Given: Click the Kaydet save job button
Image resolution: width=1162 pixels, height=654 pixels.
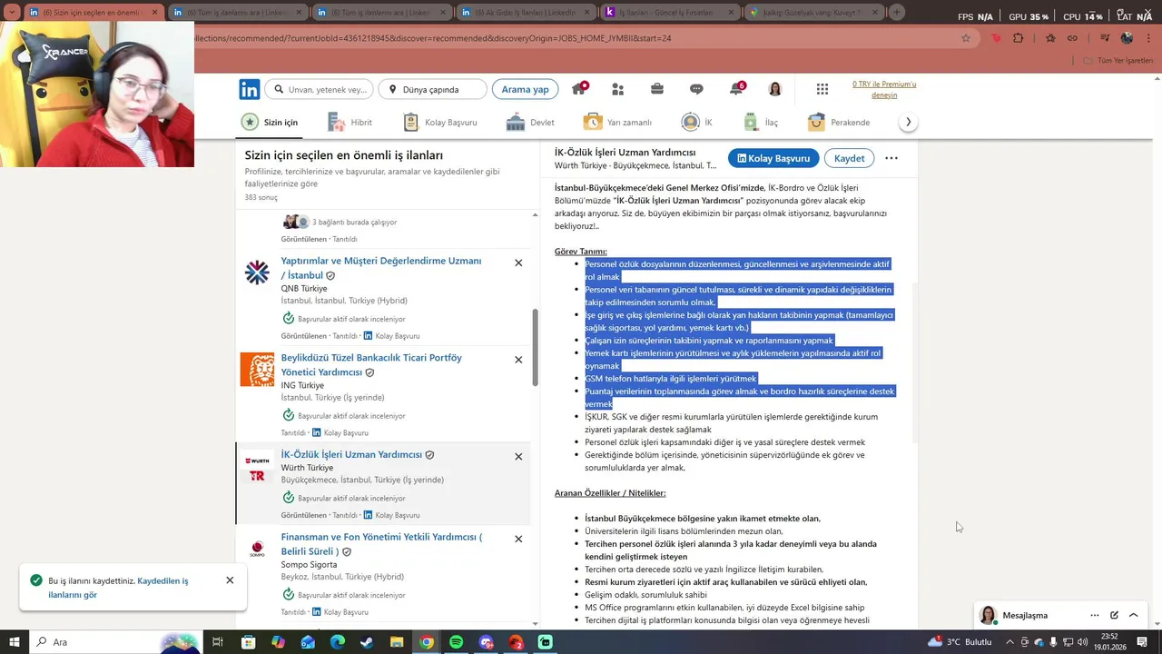Looking at the screenshot, I should point(849,158).
